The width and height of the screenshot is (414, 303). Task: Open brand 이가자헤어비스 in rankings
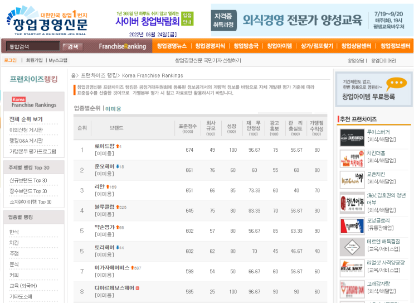[x=112, y=268]
